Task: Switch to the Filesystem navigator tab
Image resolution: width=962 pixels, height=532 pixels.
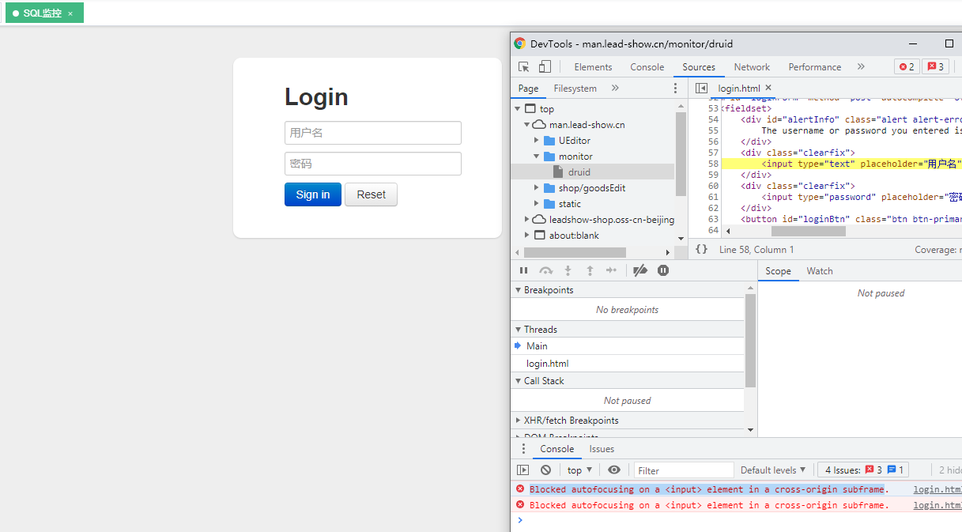Action: click(575, 89)
